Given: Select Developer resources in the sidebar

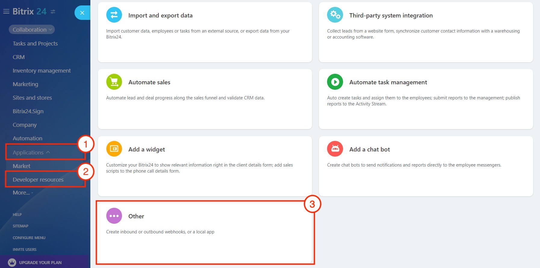Looking at the screenshot, I should [38, 180].
